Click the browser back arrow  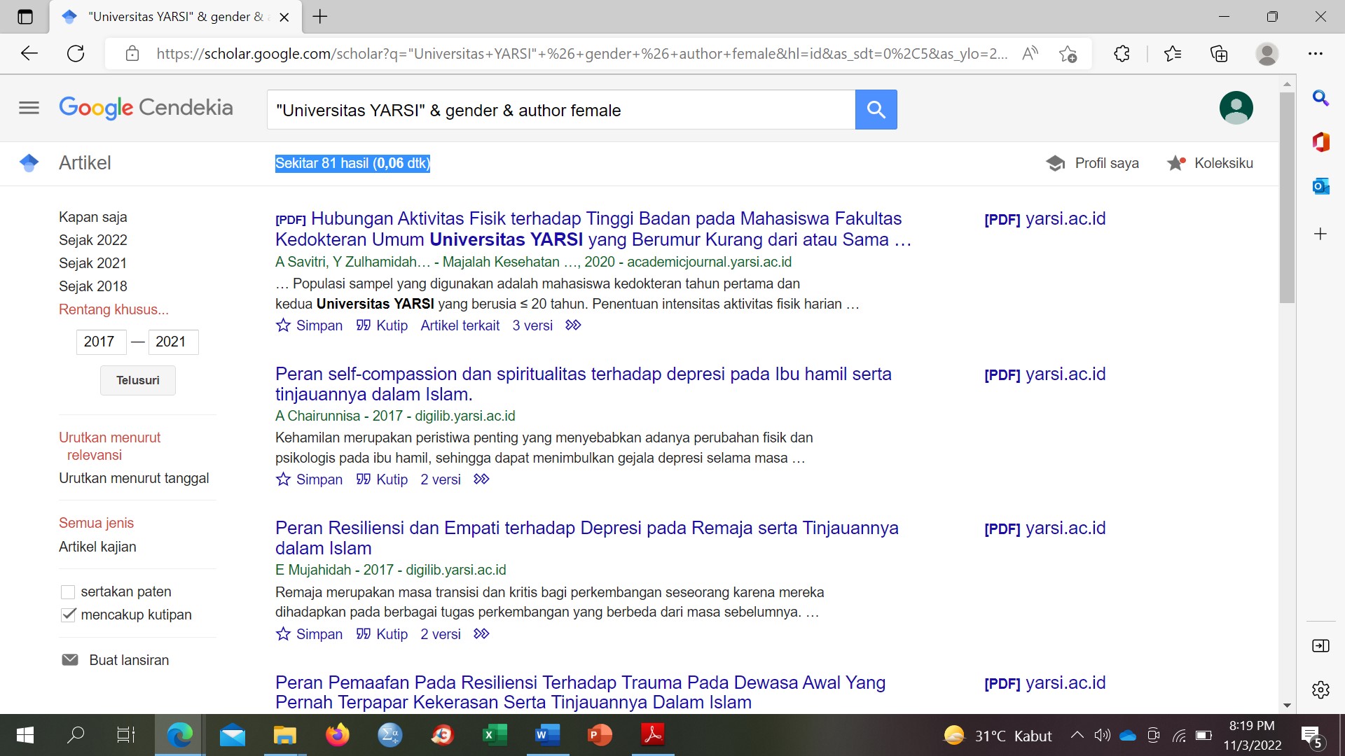pyautogui.click(x=29, y=53)
